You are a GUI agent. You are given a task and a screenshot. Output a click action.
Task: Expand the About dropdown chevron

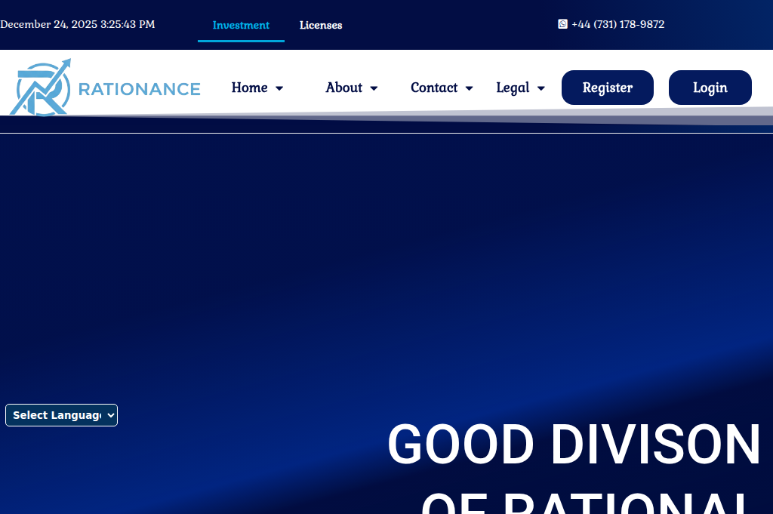pyautogui.click(x=374, y=88)
